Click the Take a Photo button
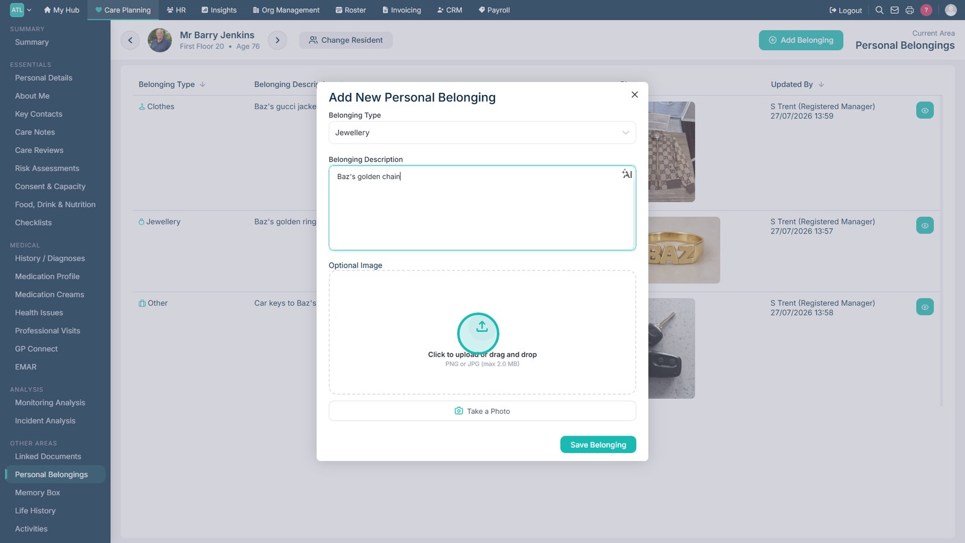The height and width of the screenshot is (543, 965). pyautogui.click(x=482, y=411)
